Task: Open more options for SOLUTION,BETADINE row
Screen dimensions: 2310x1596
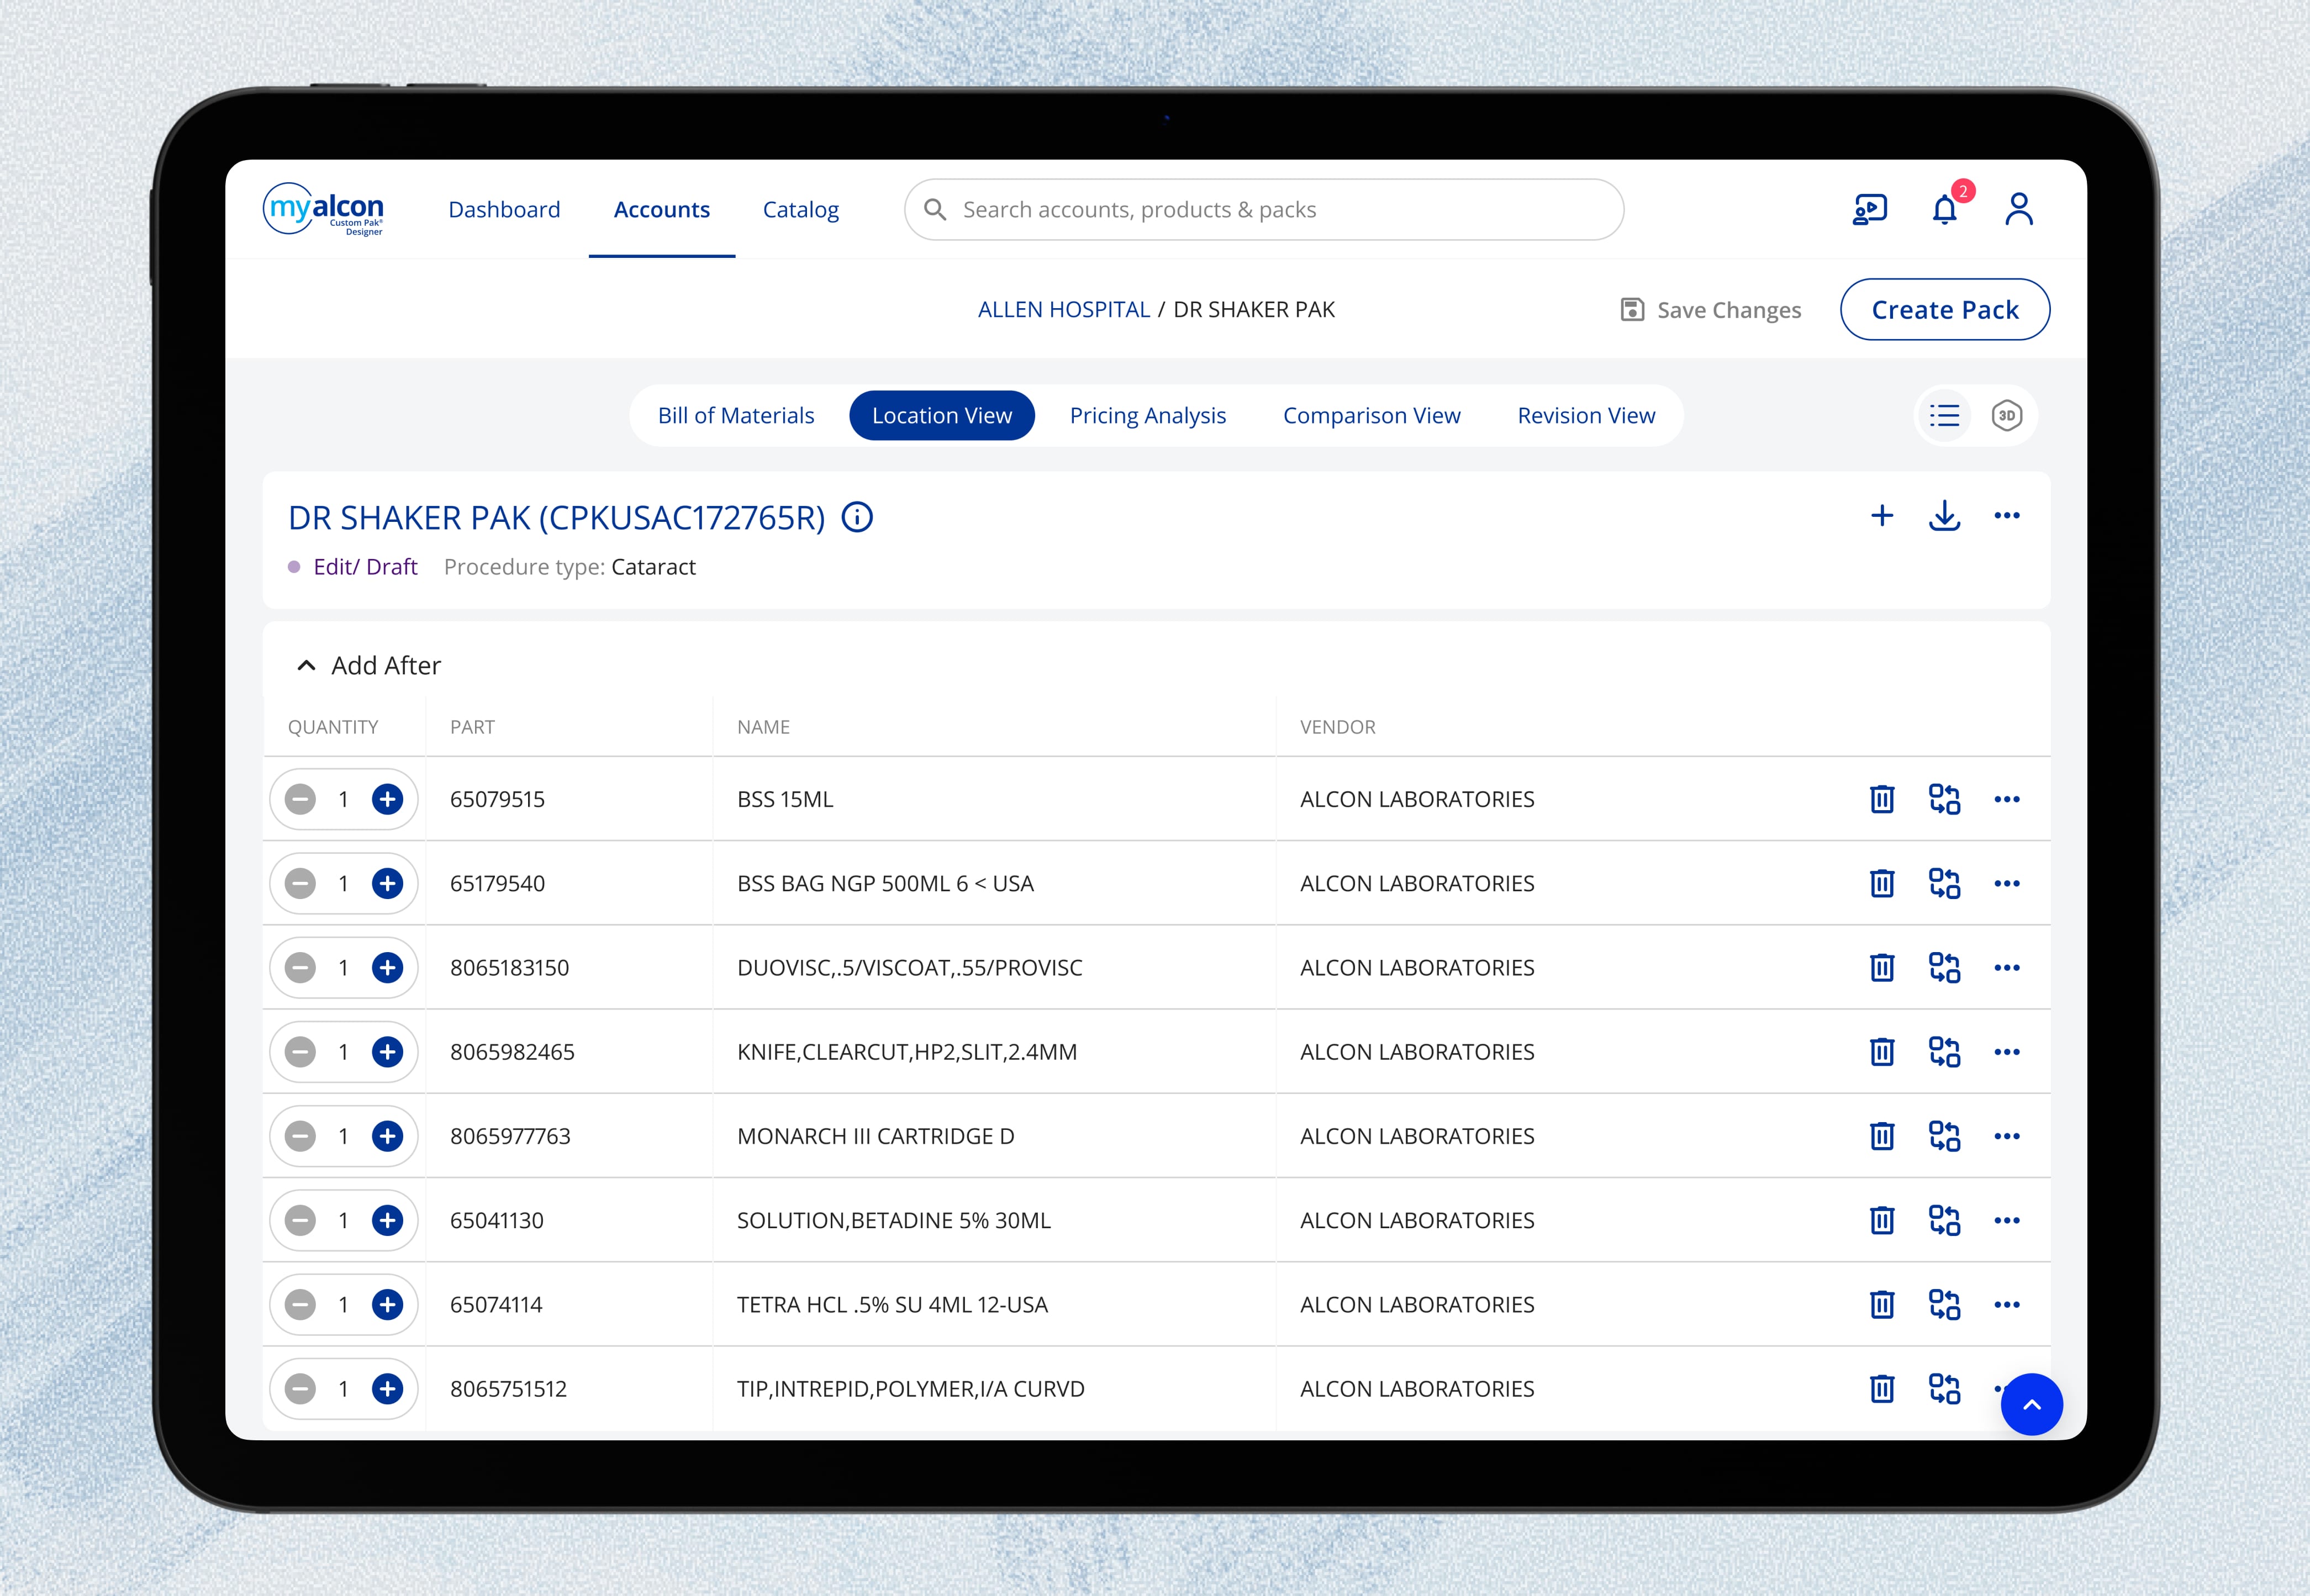Action: pos(2007,1220)
